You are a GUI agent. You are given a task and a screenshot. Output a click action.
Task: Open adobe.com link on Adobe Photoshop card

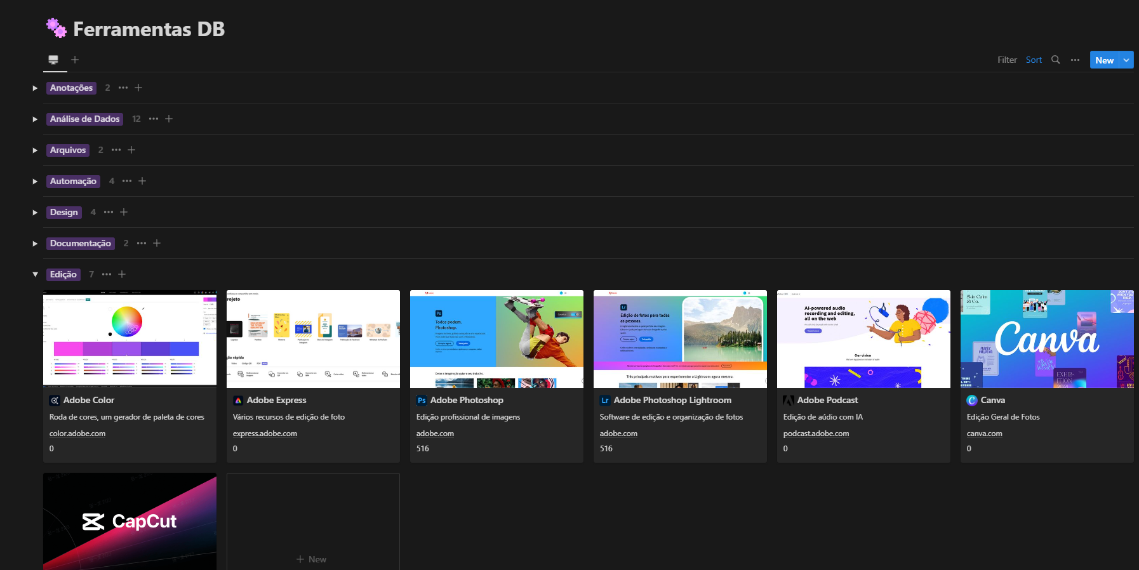(x=435, y=434)
